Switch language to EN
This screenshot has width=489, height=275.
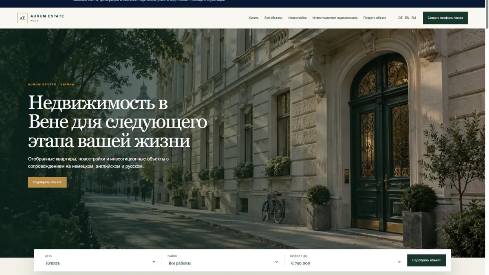[407, 18]
